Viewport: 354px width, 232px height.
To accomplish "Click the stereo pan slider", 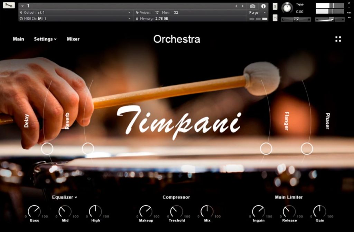I will (296, 19).
